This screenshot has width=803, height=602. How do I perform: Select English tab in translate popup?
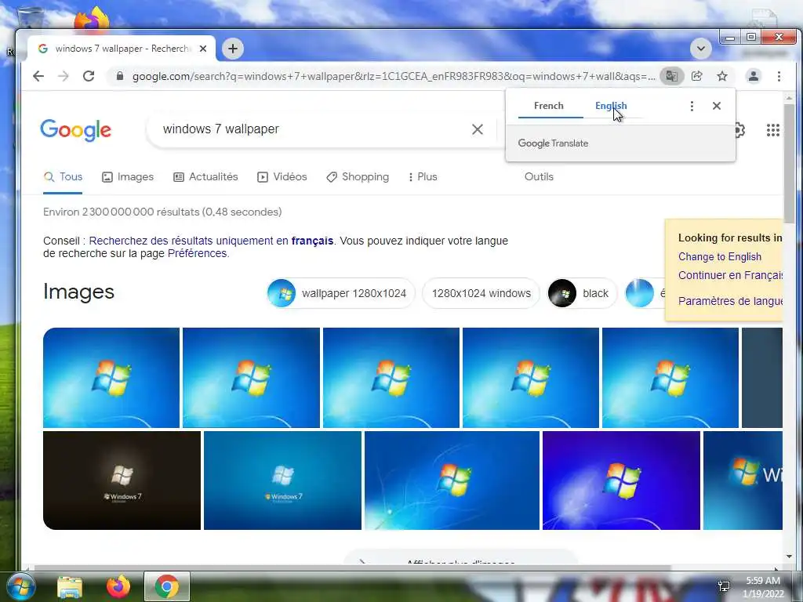[x=611, y=106]
